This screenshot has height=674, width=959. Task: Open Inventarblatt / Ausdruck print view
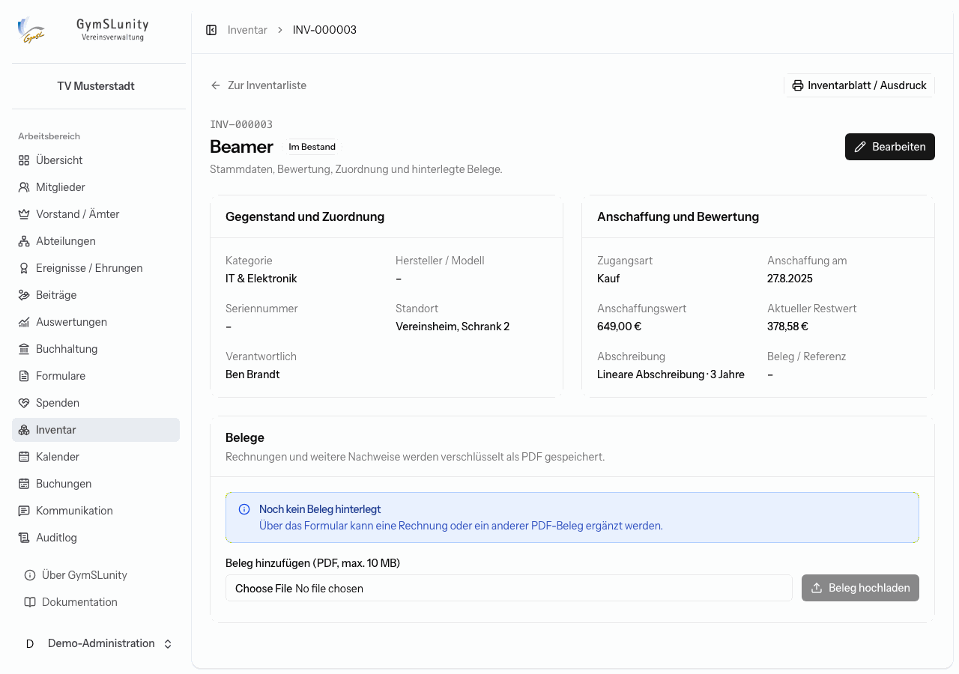pos(859,85)
